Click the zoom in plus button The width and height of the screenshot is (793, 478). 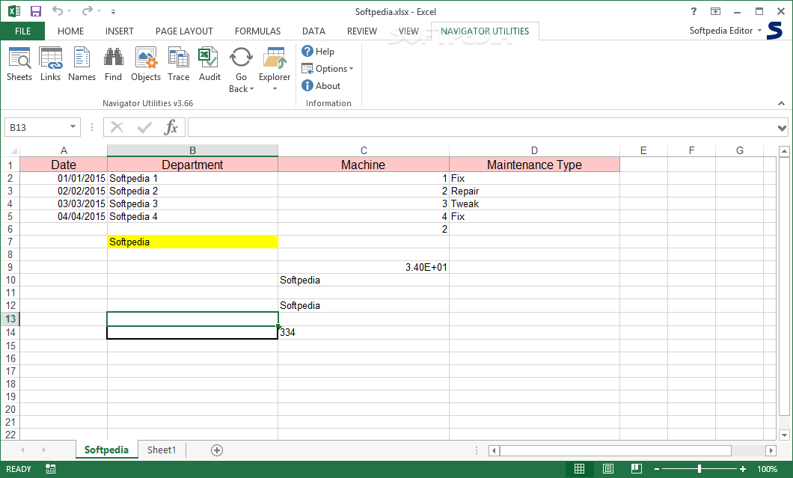tap(742, 470)
